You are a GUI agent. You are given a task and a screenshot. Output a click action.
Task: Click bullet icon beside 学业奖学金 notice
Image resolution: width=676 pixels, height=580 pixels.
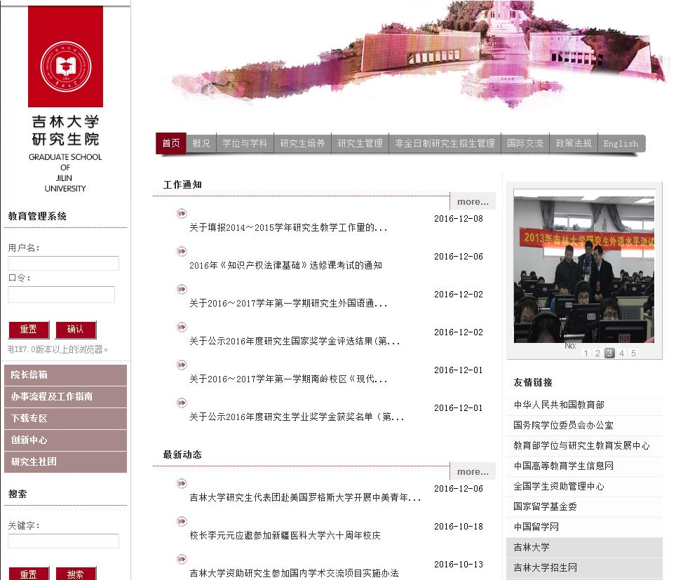(x=182, y=403)
